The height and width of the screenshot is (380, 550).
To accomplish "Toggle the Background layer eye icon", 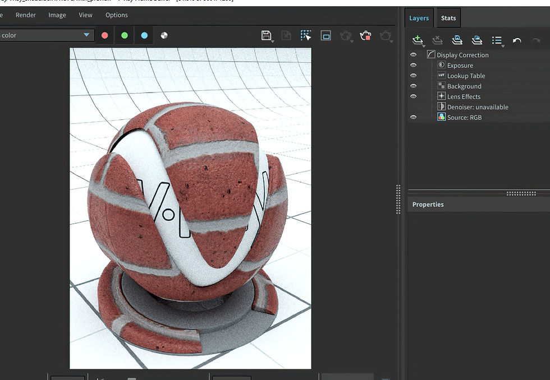I will coord(414,86).
